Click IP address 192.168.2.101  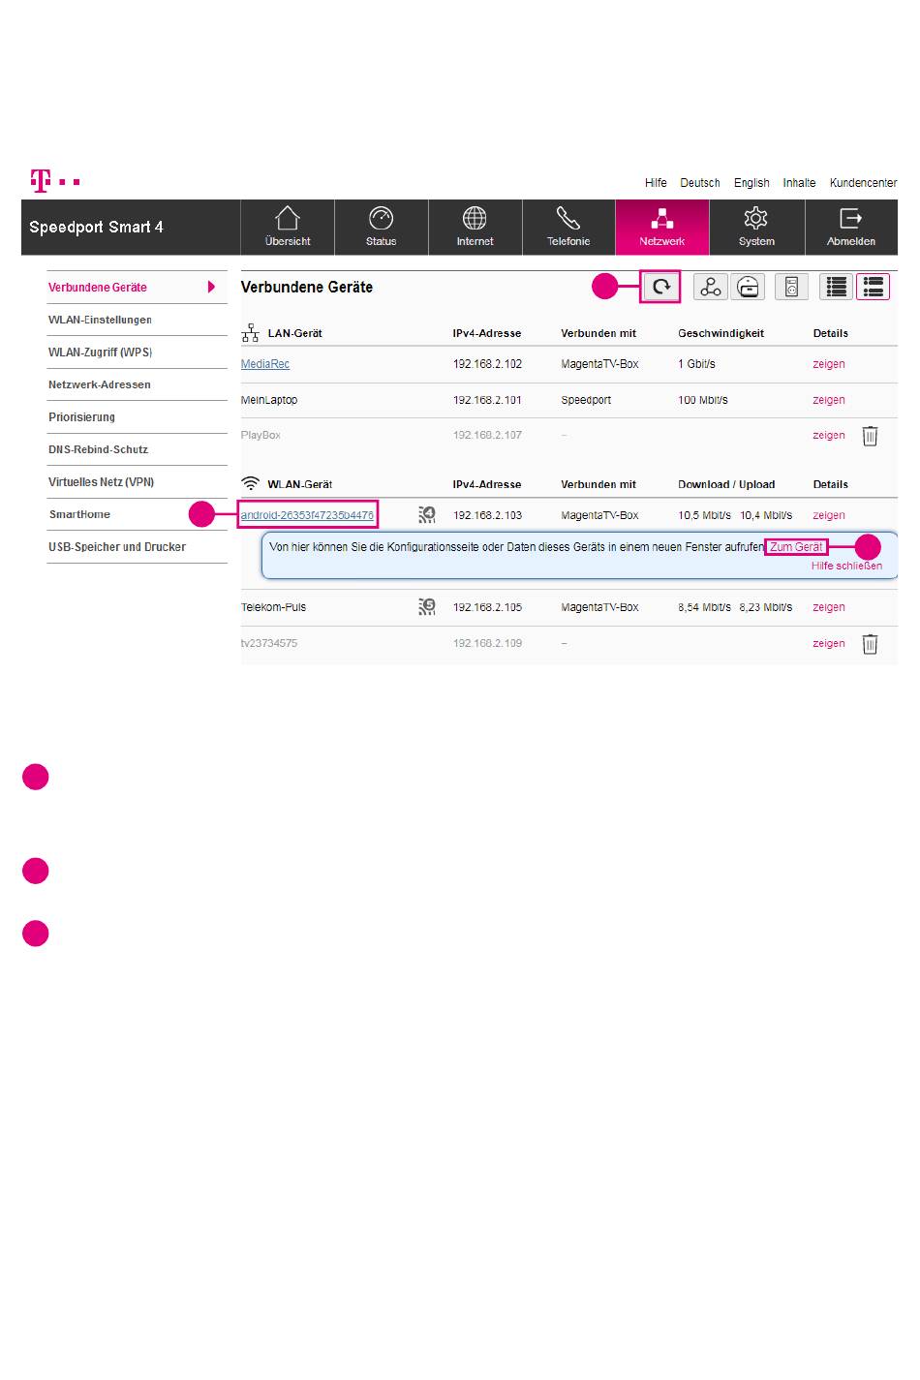(487, 400)
